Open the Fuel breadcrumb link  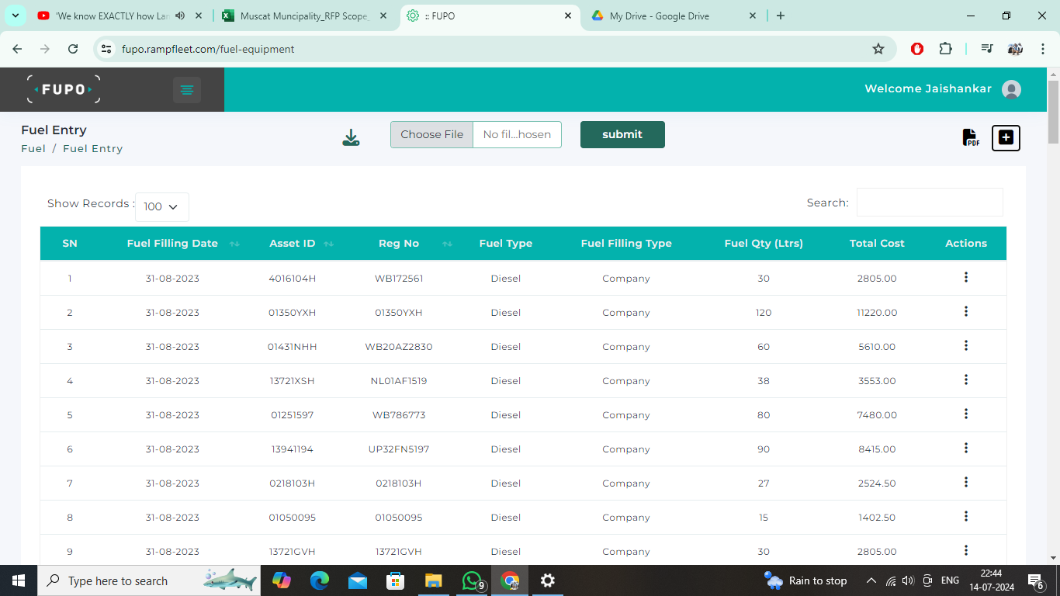(x=33, y=147)
